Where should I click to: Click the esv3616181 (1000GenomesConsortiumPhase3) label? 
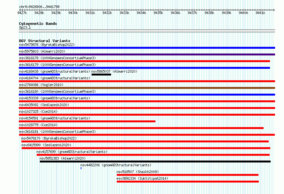[x=57, y=132]
